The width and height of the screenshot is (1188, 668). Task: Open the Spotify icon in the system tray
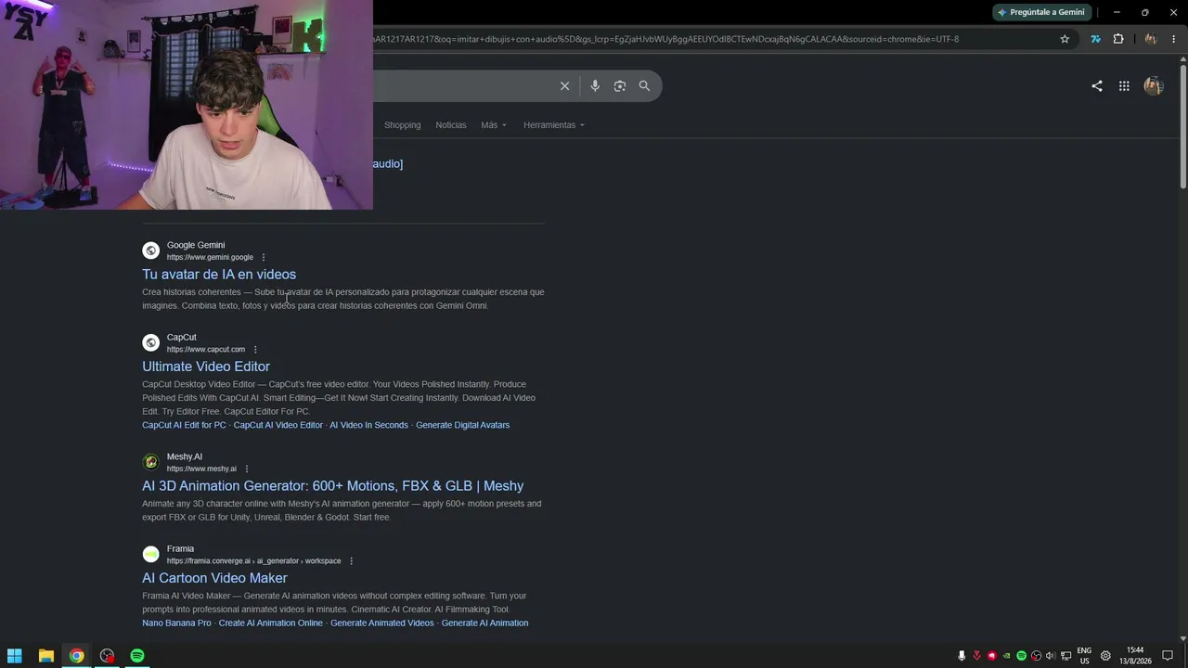1021,656
